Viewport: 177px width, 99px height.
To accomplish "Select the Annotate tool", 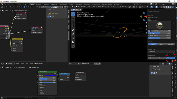I will coord(73,38).
